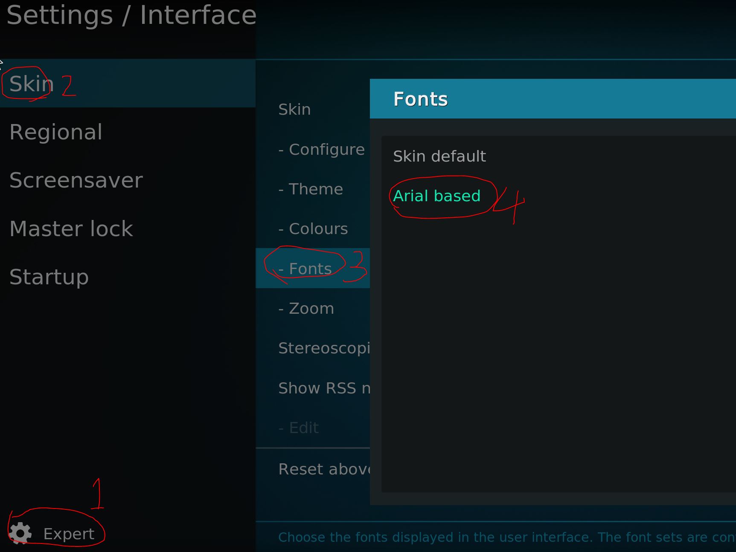Open the Zoom setting

313,308
